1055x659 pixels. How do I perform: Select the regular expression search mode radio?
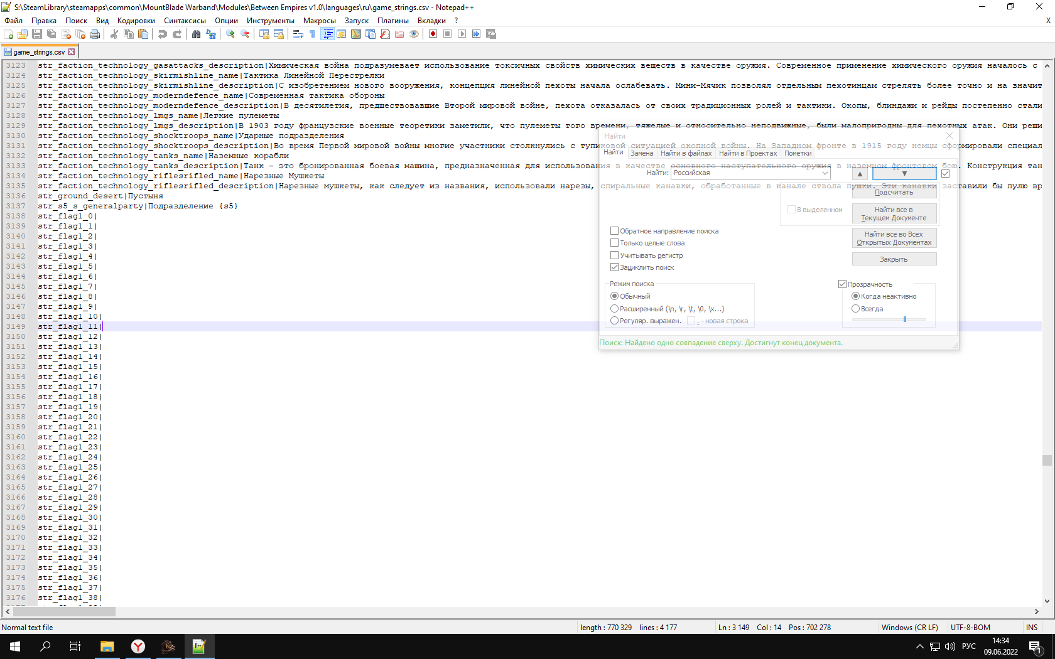click(x=615, y=321)
